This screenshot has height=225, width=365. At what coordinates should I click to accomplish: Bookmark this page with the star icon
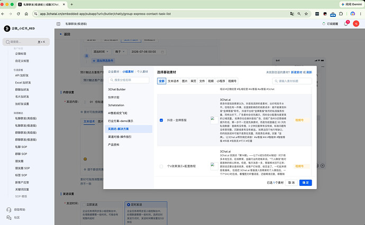(306, 14)
